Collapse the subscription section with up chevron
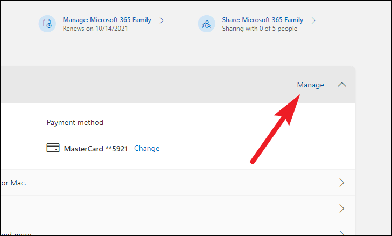This screenshot has height=236, width=392. pyautogui.click(x=342, y=85)
